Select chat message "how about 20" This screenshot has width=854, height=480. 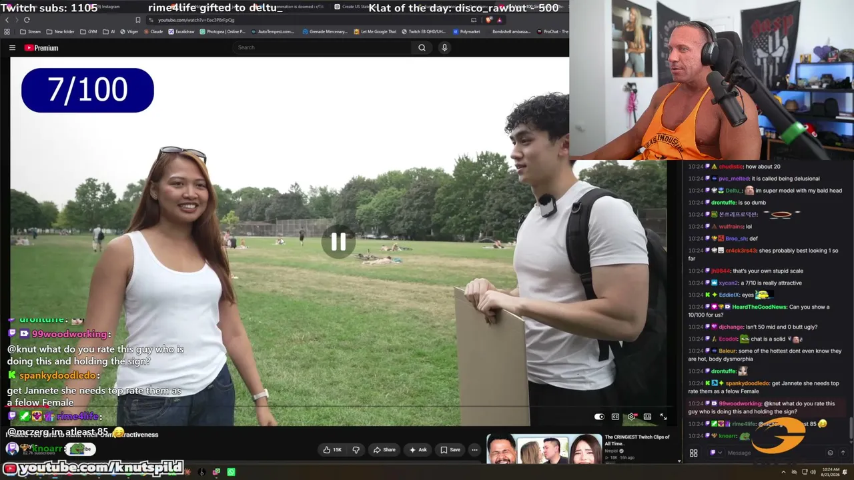[763, 167]
